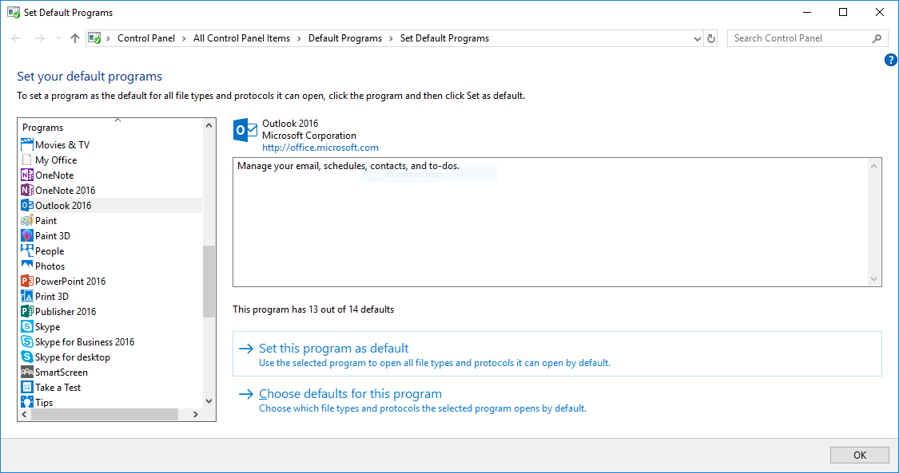899x473 pixels.
Task: Click the Print 3D icon
Action: click(x=27, y=296)
